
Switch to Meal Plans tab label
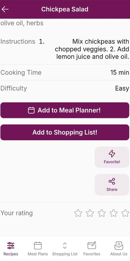38,254
